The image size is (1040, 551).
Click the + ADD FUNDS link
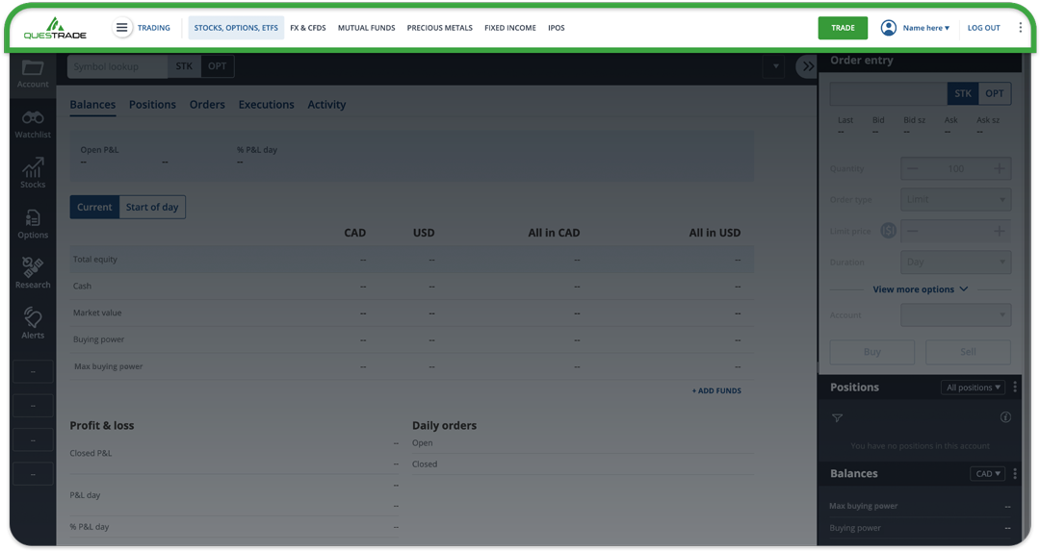(x=716, y=391)
